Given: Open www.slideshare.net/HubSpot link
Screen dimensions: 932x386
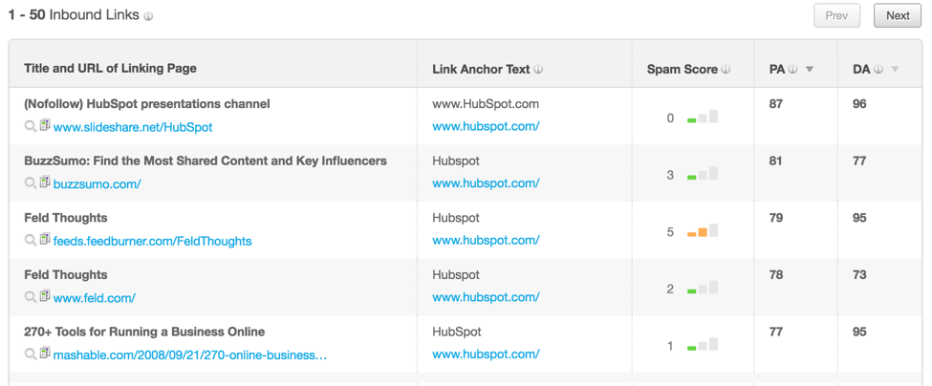Looking at the screenshot, I should (133, 127).
